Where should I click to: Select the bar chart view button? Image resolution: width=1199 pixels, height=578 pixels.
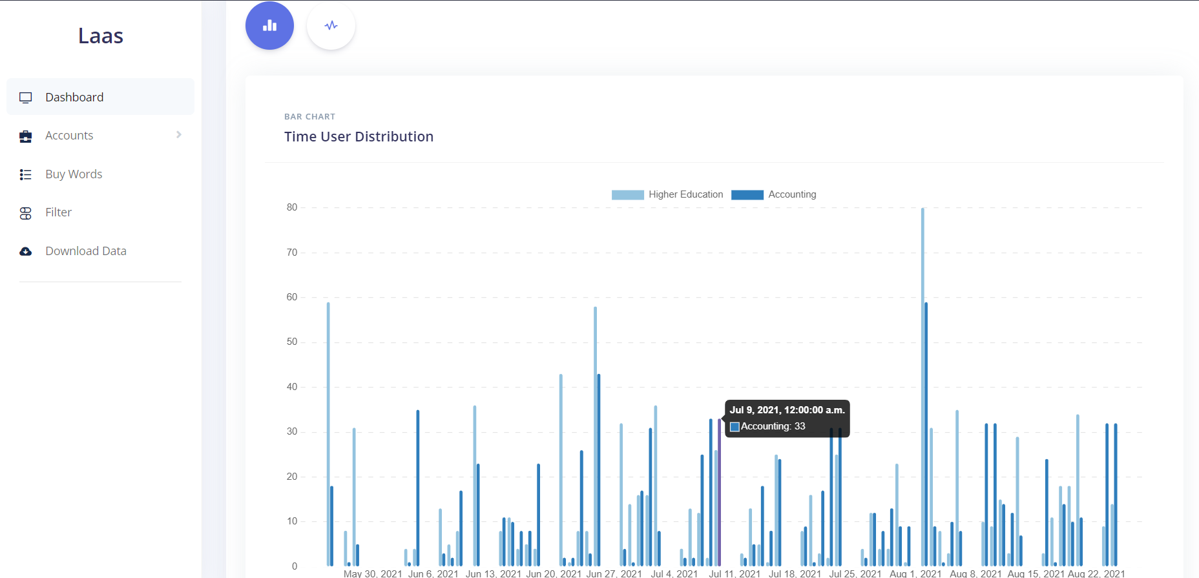coord(269,26)
